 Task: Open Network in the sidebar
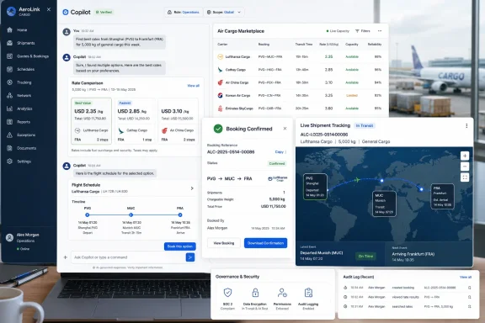coord(24,96)
